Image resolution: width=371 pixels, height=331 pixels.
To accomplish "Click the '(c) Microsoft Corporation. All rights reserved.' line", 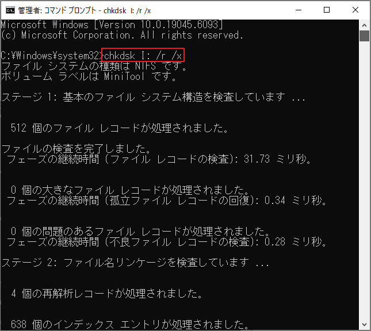I will (x=122, y=35).
